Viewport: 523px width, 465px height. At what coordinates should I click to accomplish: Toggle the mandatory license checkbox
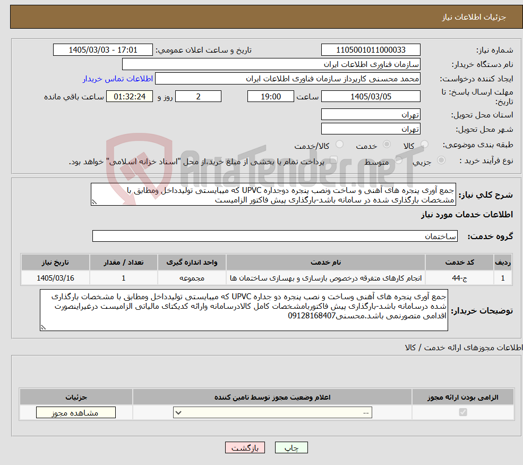point(463,412)
